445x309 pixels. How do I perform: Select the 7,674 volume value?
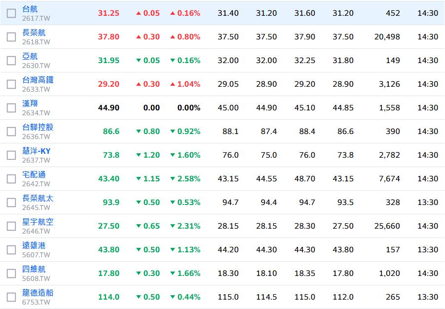point(389,179)
